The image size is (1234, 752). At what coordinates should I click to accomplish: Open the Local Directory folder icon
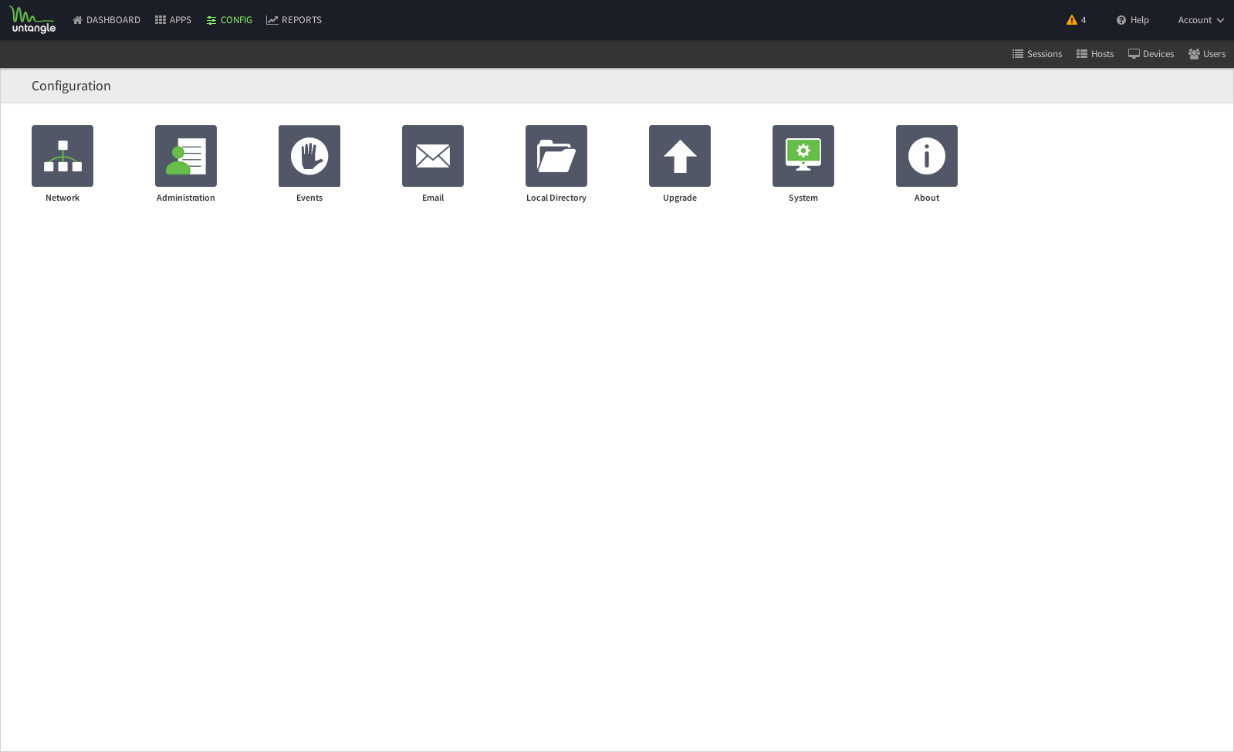556,156
